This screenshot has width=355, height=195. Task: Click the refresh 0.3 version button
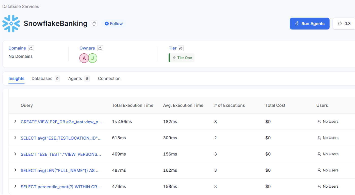click(344, 24)
